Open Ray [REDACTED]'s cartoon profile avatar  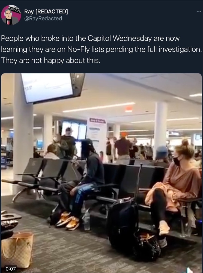pyautogui.click(x=11, y=15)
